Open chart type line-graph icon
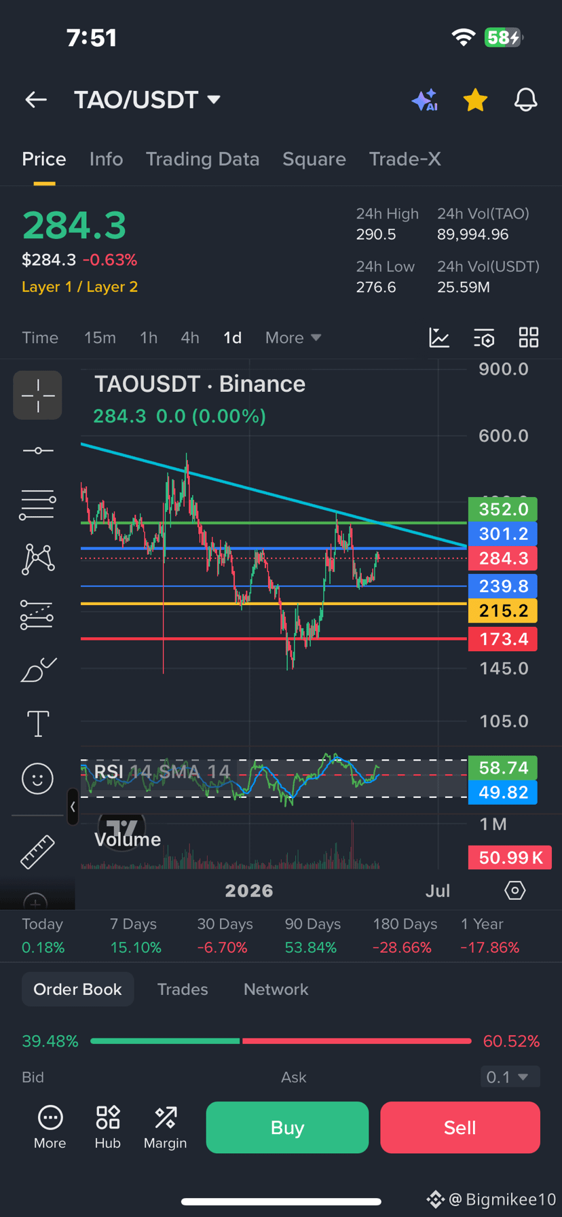 pyautogui.click(x=439, y=338)
